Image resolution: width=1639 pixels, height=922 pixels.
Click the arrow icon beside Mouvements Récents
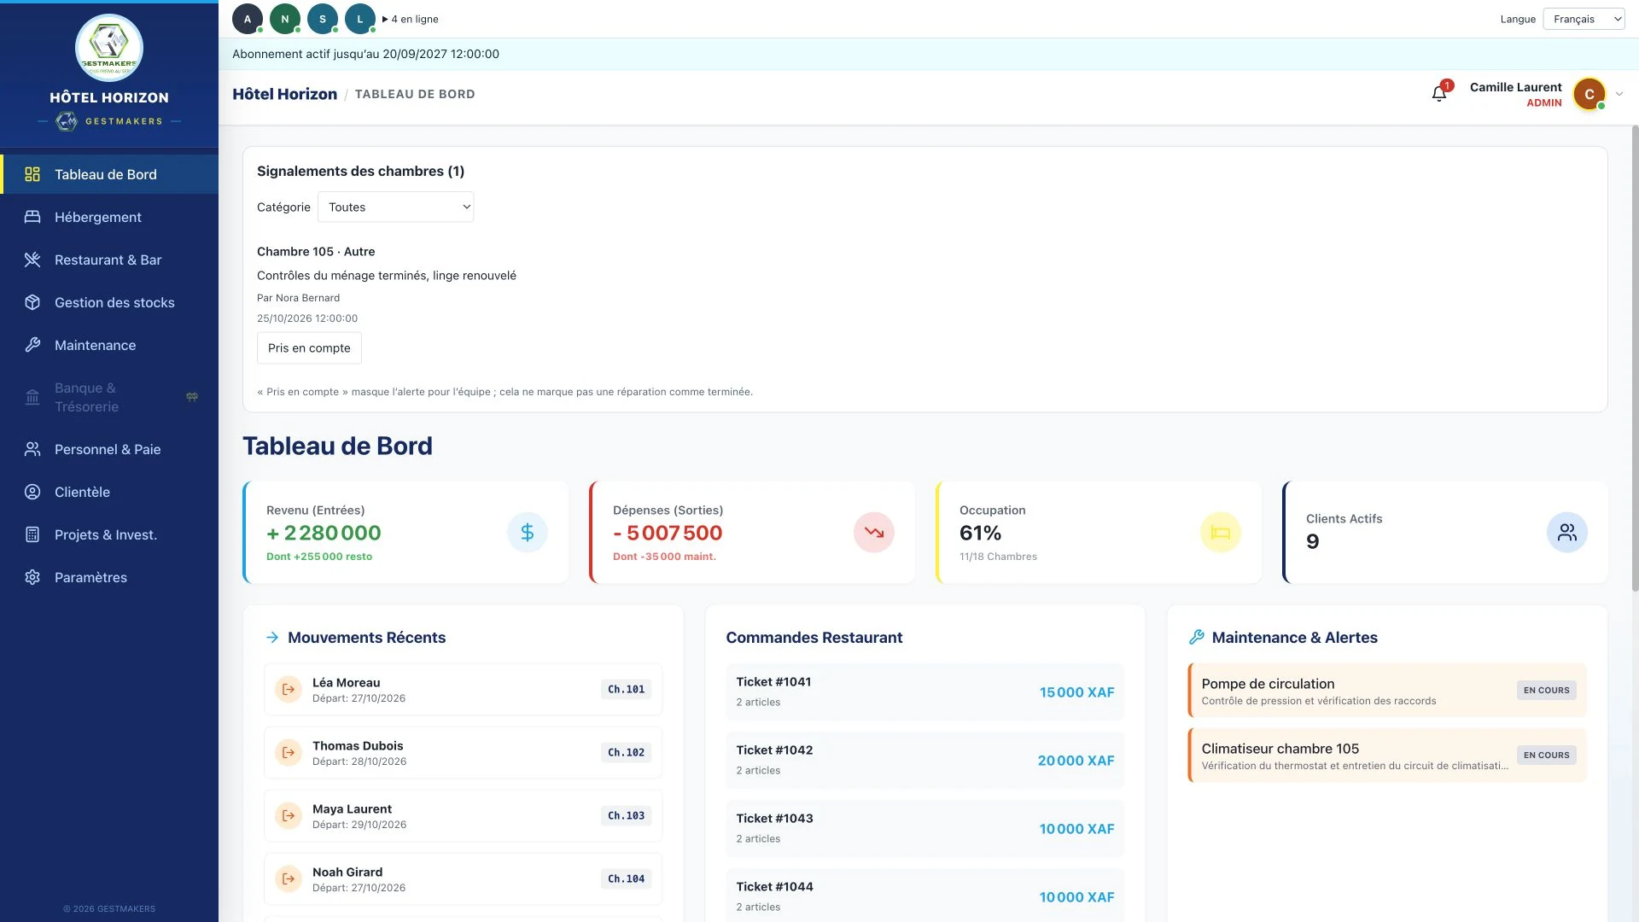pyautogui.click(x=272, y=638)
